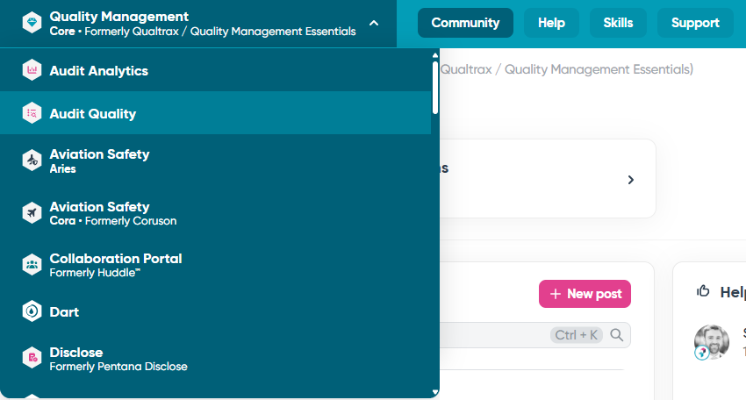Click the search input field
Viewport: 746px width, 400px height.
(x=491, y=334)
